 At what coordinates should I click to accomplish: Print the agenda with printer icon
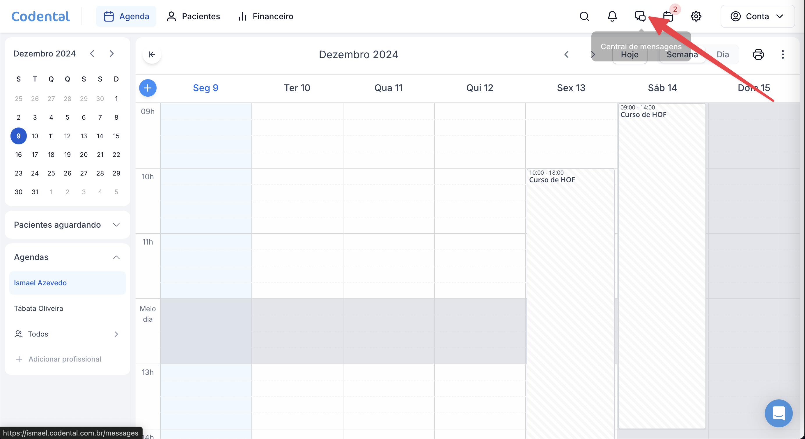(x=758, y=54)
